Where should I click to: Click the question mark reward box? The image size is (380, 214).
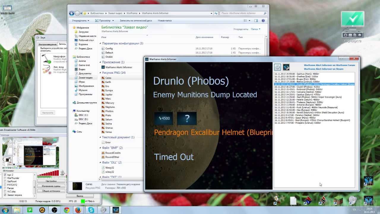[x=187, y=118]
